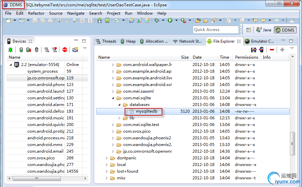
Task: Click the Android SDK Manager toolbar icon
Action: (x=100, y=20)
